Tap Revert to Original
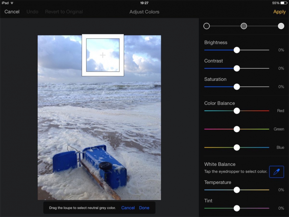The height and width of the screenshot is (217, 289). tap(64, 12)
